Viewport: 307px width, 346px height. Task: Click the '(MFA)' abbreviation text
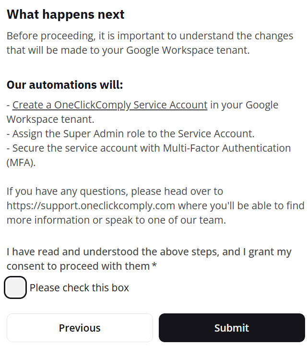click(21, 163)
